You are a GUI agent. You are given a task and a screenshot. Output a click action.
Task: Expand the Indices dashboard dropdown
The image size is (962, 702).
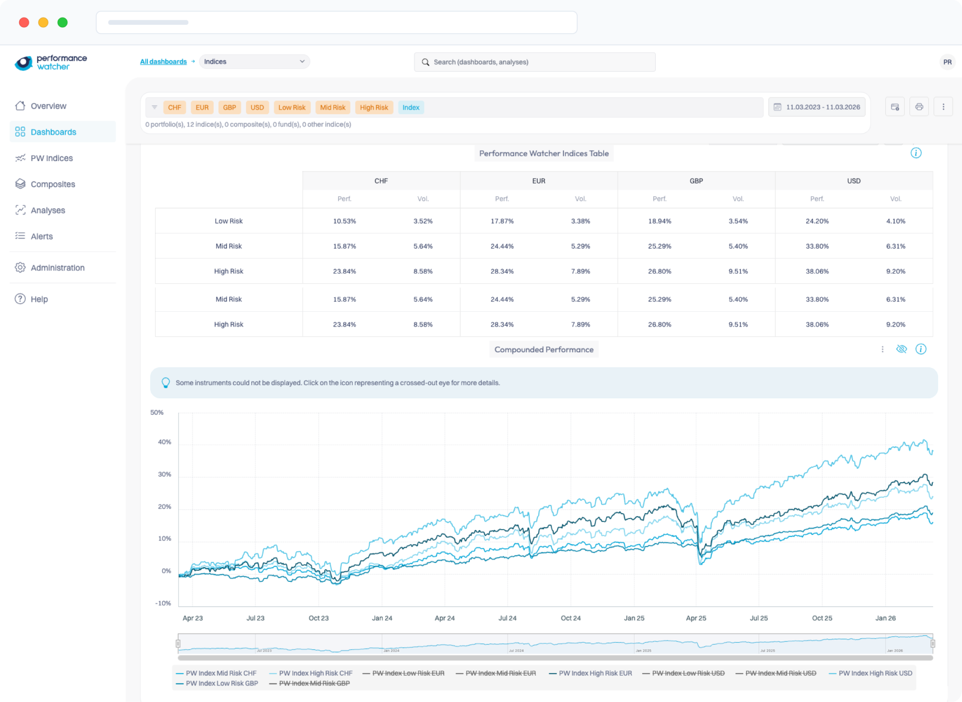coord(254,62)
